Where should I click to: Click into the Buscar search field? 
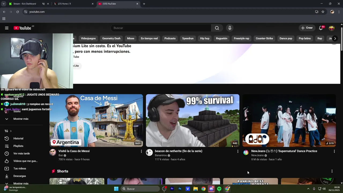pos(161,28)
